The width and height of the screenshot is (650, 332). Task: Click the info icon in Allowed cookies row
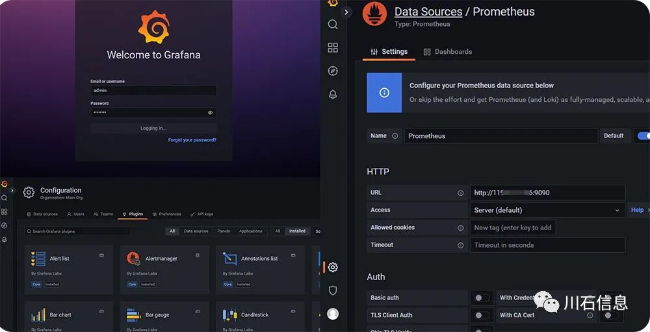[460, 228]
